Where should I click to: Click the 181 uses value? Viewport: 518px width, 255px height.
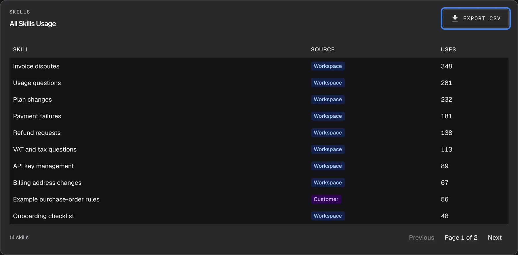[446, 116]
